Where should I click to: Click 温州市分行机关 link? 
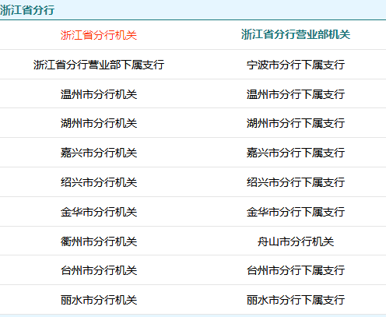(x=99, y=94)
